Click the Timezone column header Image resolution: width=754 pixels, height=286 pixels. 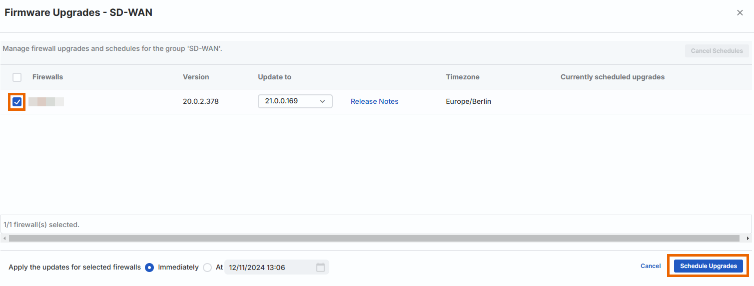pos(462,77)
